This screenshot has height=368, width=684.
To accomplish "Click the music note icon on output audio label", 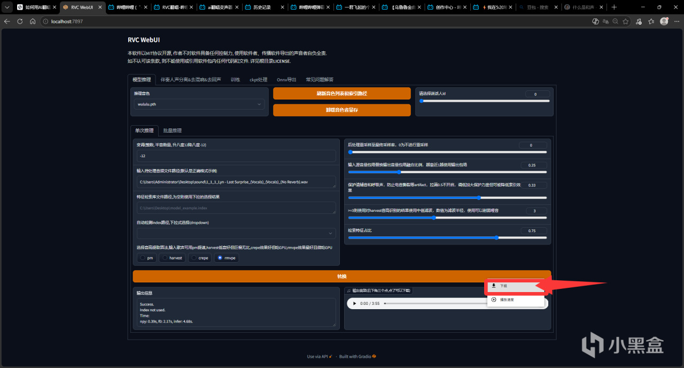I will pyautogui.click(x=349, y=290).
